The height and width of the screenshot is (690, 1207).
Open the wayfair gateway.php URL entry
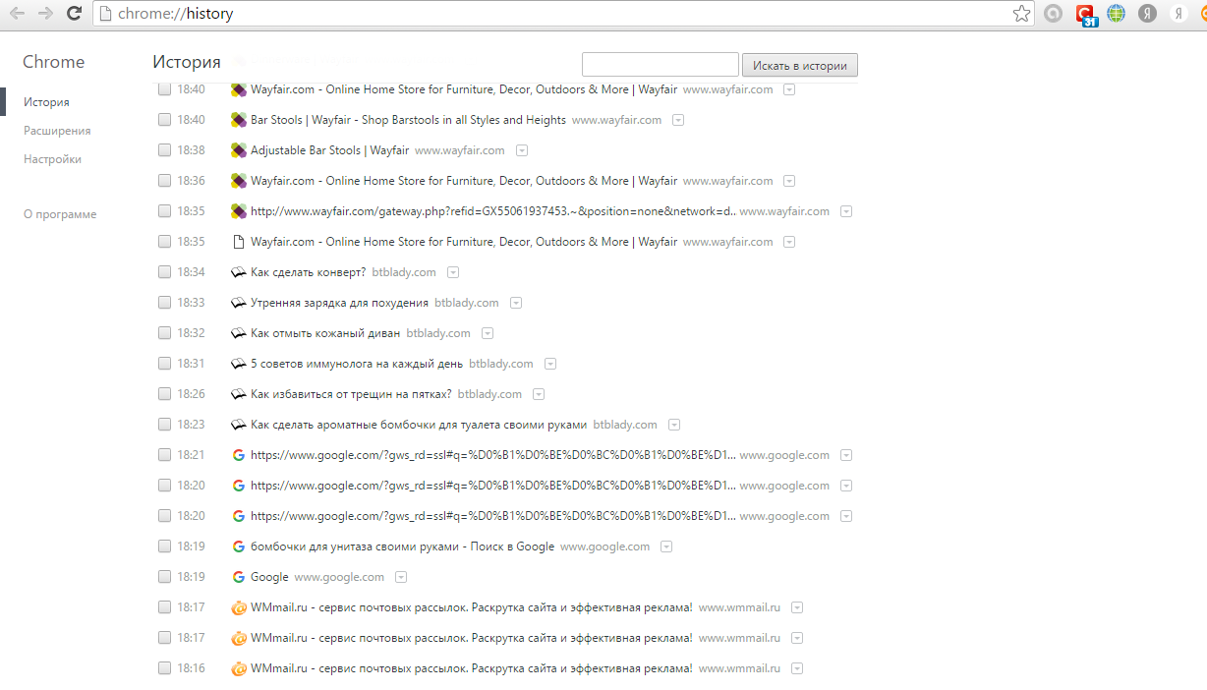pyautogui.click(x=491, y=211)
